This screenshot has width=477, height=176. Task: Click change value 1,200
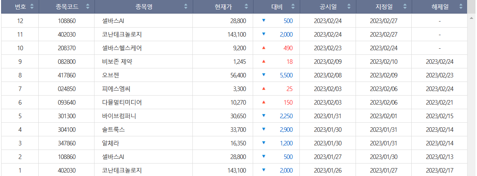tap(286, 143)
